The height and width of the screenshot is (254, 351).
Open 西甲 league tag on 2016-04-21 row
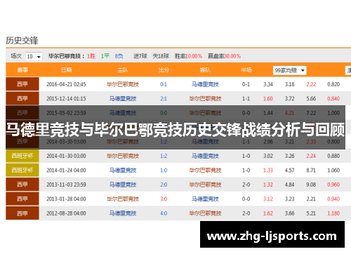(x=22, y=84)
